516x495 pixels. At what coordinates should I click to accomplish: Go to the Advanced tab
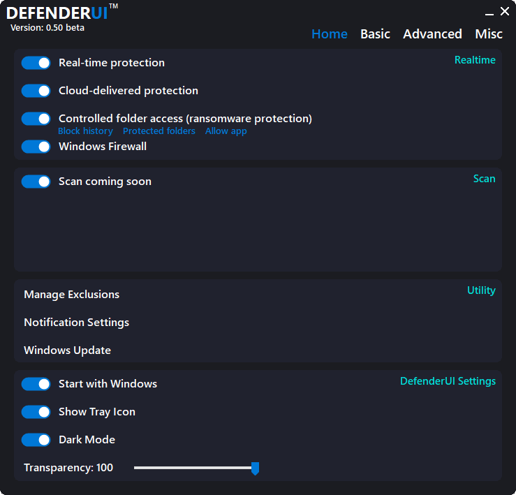point(432,34)
